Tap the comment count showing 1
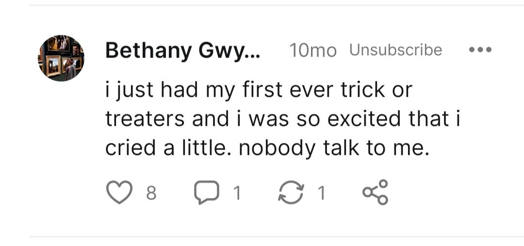Image resolution: width=524 pixels, height=246 pixels. [x=237, y=193]
